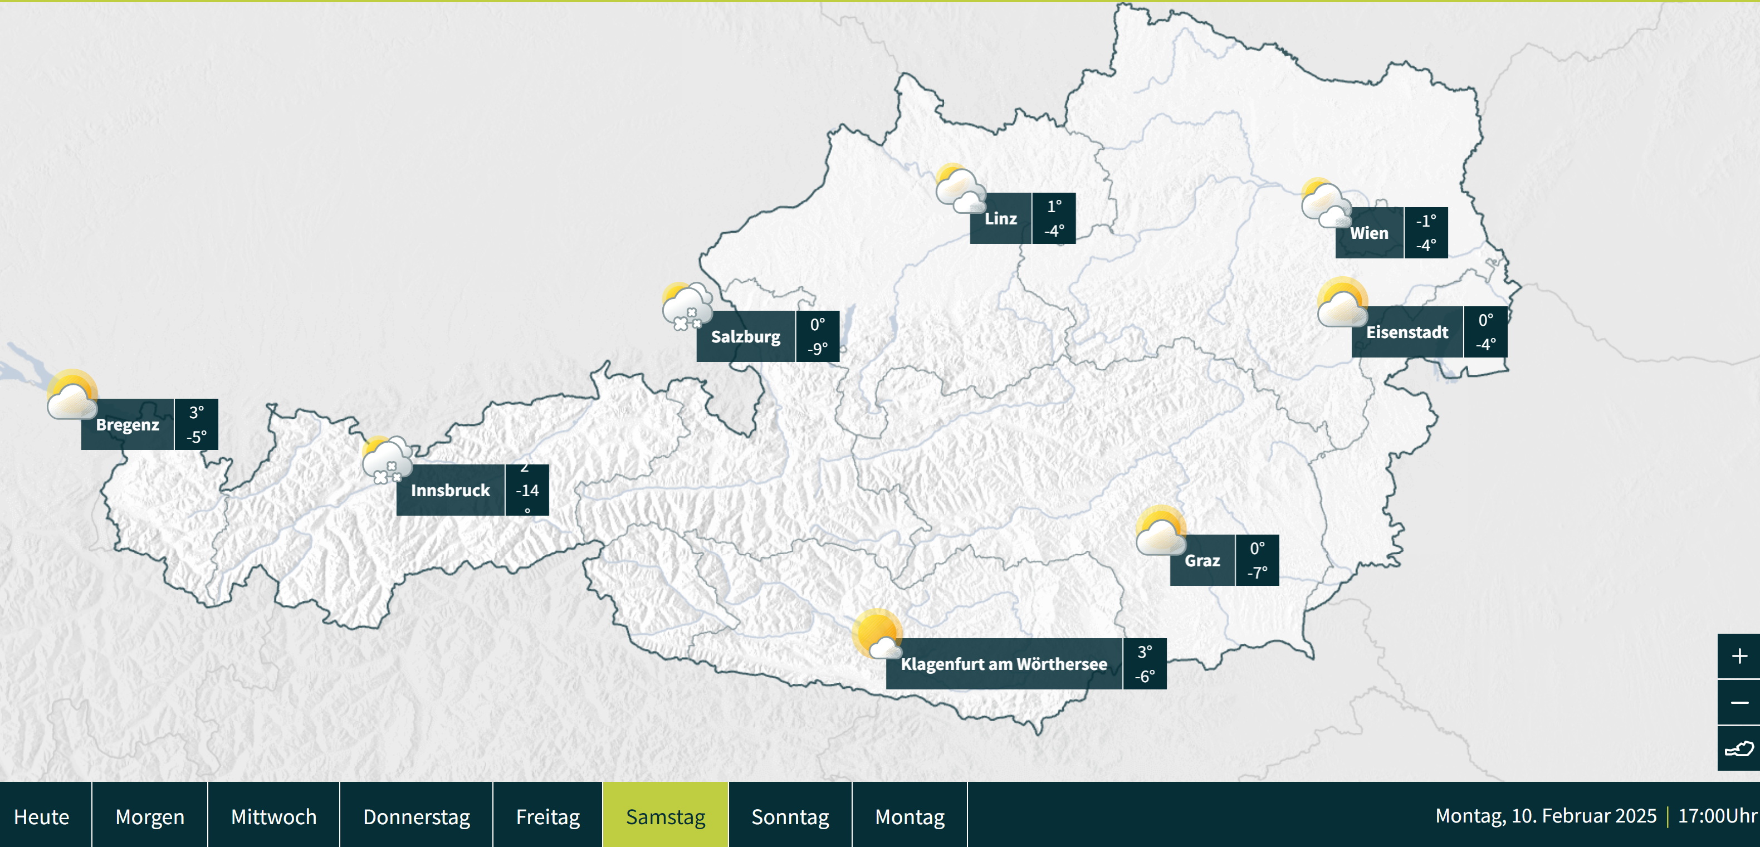Open the Mittwoch forecast tab

coord(273,816)
